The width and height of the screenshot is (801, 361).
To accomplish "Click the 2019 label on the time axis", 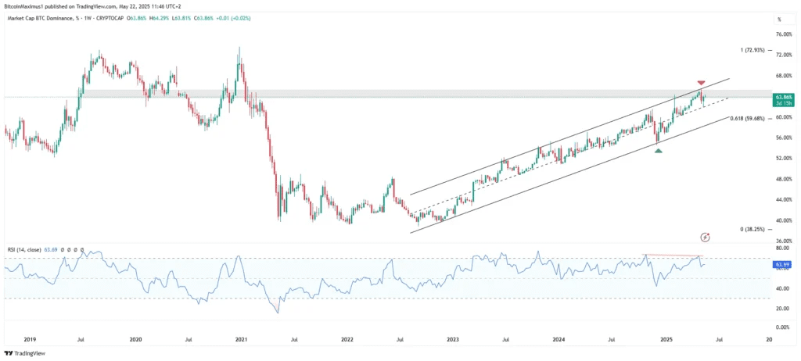I will pyautogui.click(x=29, y=340).
